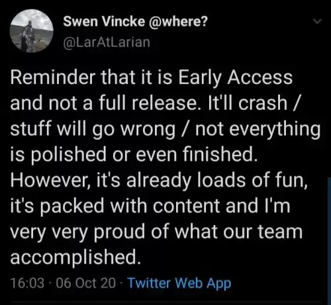Screen dimensions: 331x305
Task: Open the Twitter Web App source link
Action: point(179,283)
